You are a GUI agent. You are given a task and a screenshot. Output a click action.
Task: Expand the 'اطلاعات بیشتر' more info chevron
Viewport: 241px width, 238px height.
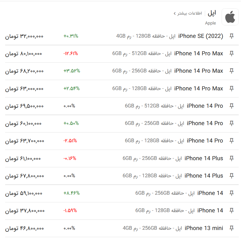(x=175, y=13)
